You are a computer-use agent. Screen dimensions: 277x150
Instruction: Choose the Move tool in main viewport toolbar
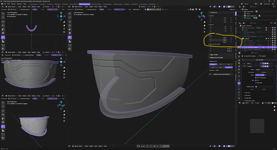(x=70, y=22)
